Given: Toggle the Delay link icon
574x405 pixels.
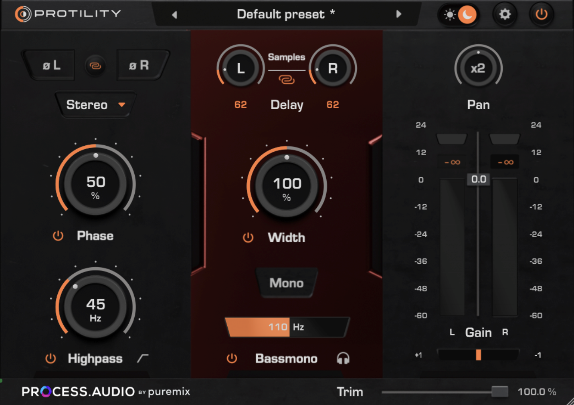Looking at the screenshot, I should (287, 80).
